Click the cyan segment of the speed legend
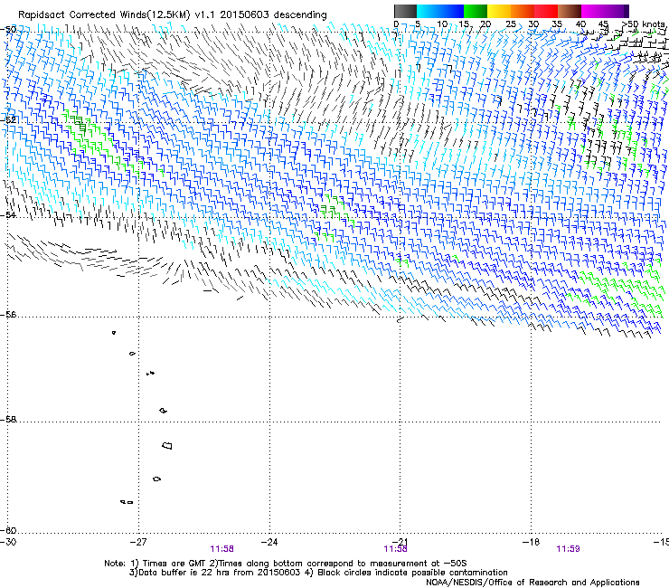This screenshot has height=588, width=669. click(x=429, y=11)
